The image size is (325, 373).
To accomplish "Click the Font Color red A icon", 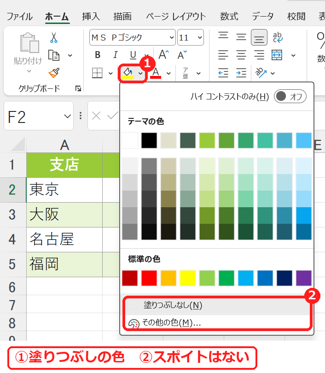I will coord(156,73).
